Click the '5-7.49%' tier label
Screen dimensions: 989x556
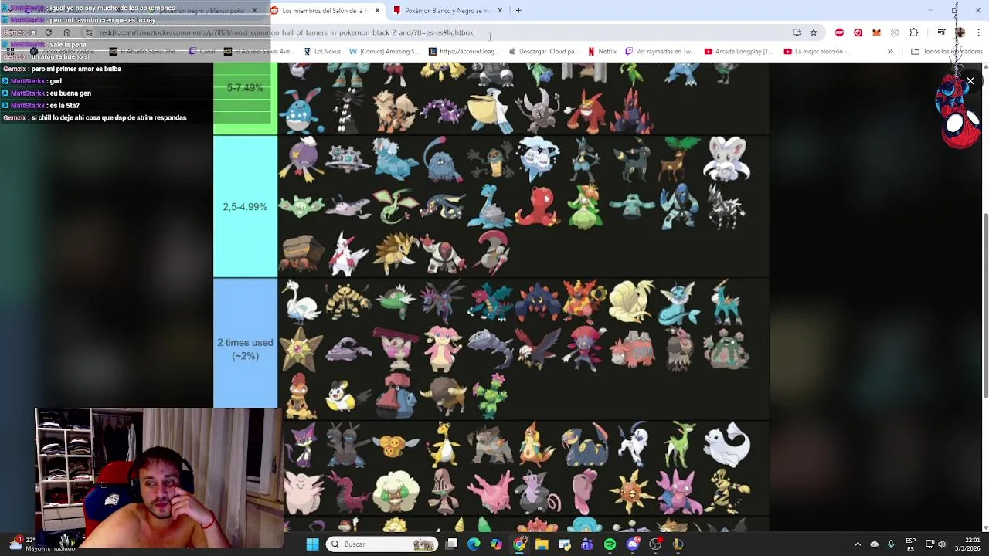click(x=245, y=88)
